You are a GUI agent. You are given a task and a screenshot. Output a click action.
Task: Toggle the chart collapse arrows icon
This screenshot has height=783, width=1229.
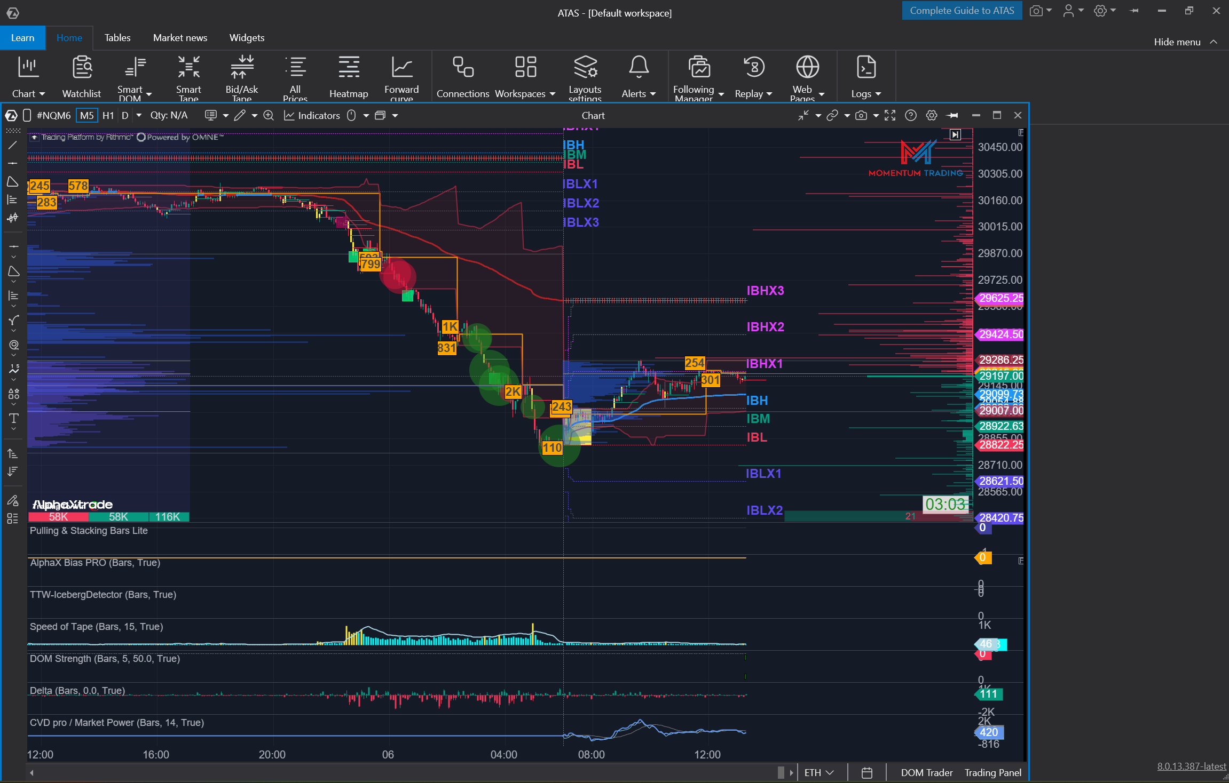pos(803,115)
